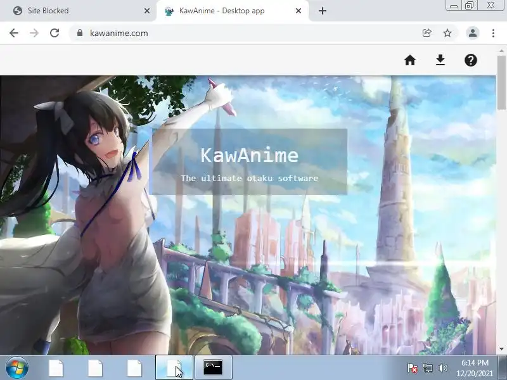Click the download icon in site header
Image resolution: width=507 pixels, height=380 pixels.
point(440,60)
